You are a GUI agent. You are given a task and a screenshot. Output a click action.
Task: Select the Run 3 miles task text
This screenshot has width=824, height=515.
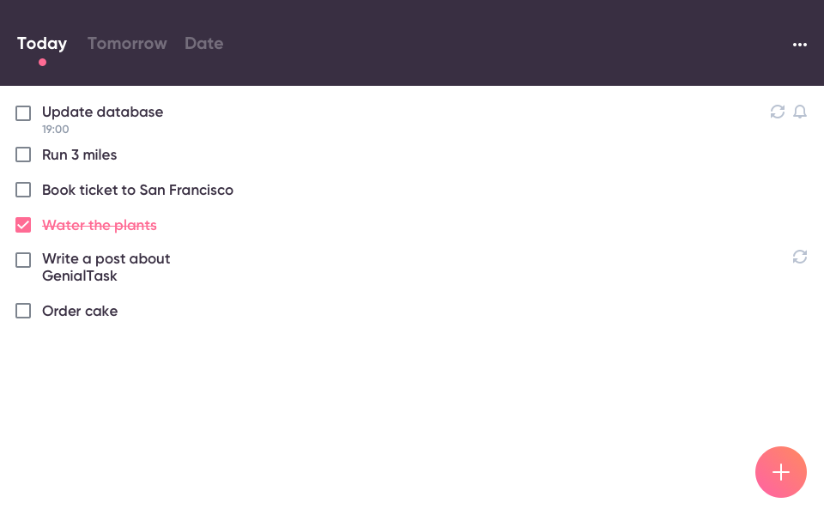(x=79, y=154)
